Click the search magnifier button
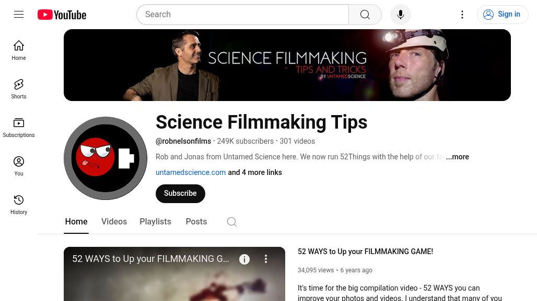The height and width of the screenshot is (301, 537). point(365,15)
